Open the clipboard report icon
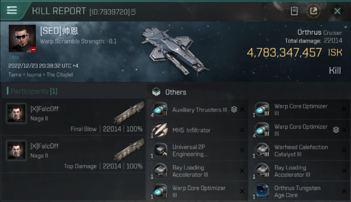This screenshot has width=351, height=202. tap(294, 11)
